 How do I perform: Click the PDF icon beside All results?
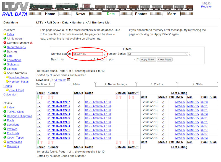coord(69,80)
